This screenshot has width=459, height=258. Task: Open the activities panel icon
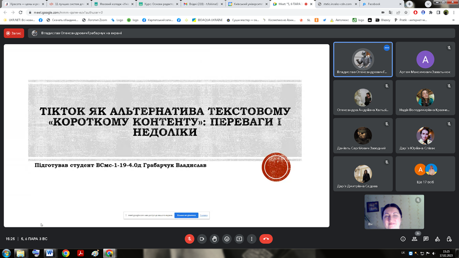tap(437, 239)
